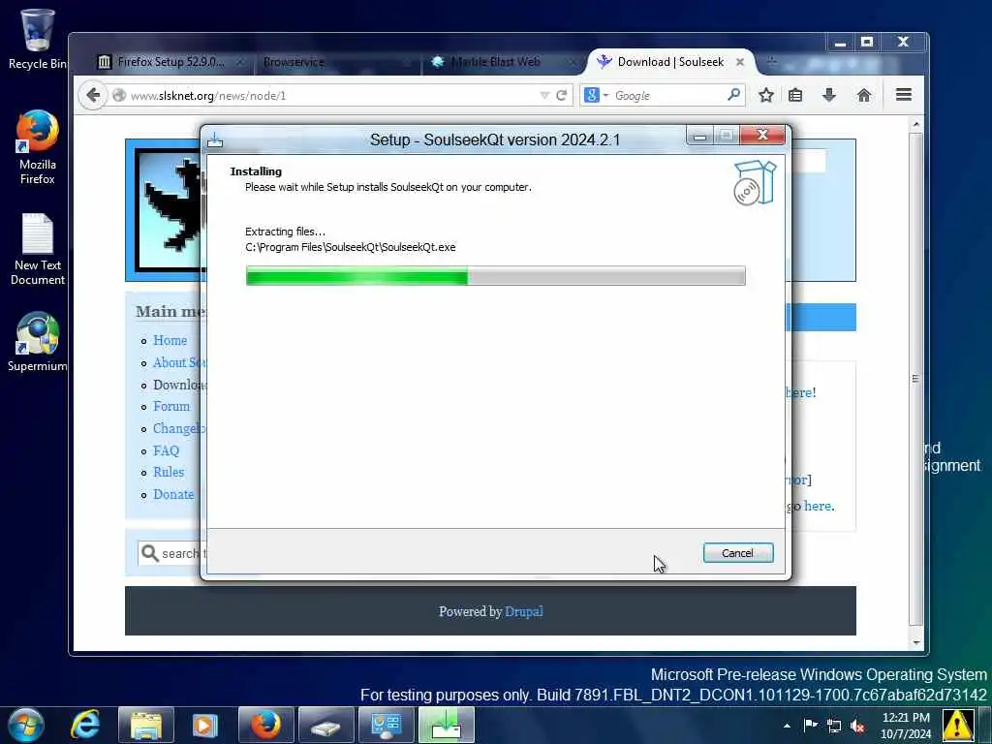This screenshot has height=744, width=992.
Task: Bookmark this page with star icon
Action: [766, 95]
